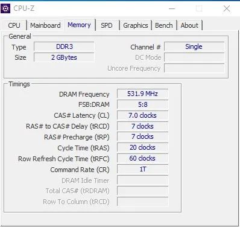The height and width of the screenshot is (227, 240).
Task: Go to the About tab
Action: click(189, 25)
